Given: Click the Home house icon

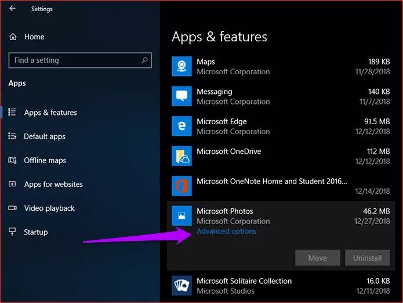Looking at the screenshot, I should 13,37.
